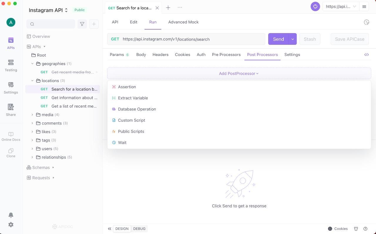Click the user avatar A
Screen dimensions: 376x234
coord(11,22)
